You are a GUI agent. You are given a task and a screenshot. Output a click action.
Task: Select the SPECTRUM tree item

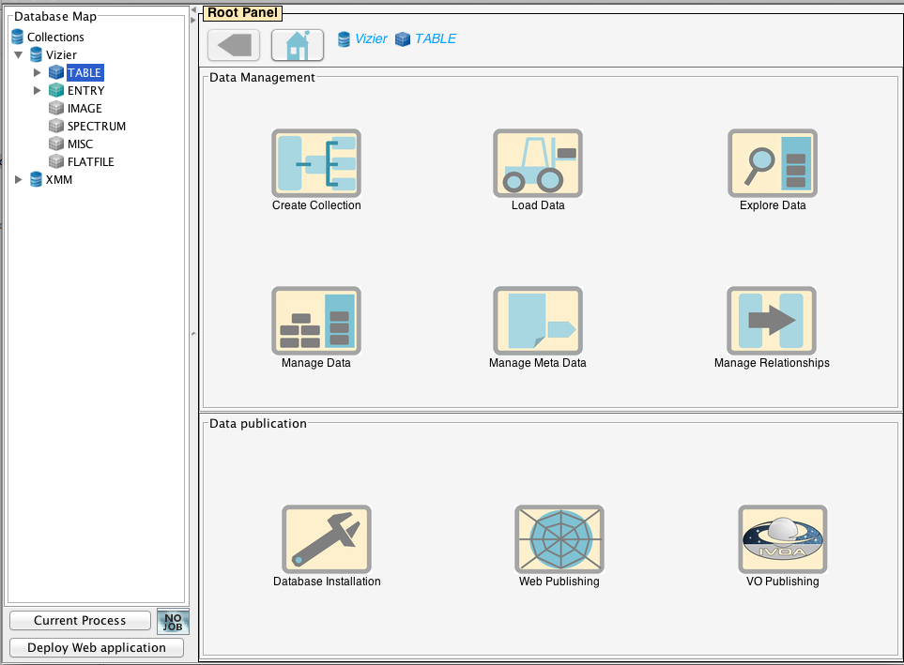tap(87, 127)
